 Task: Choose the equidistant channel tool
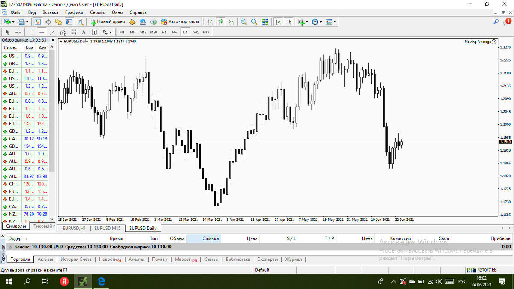(63, 32)
